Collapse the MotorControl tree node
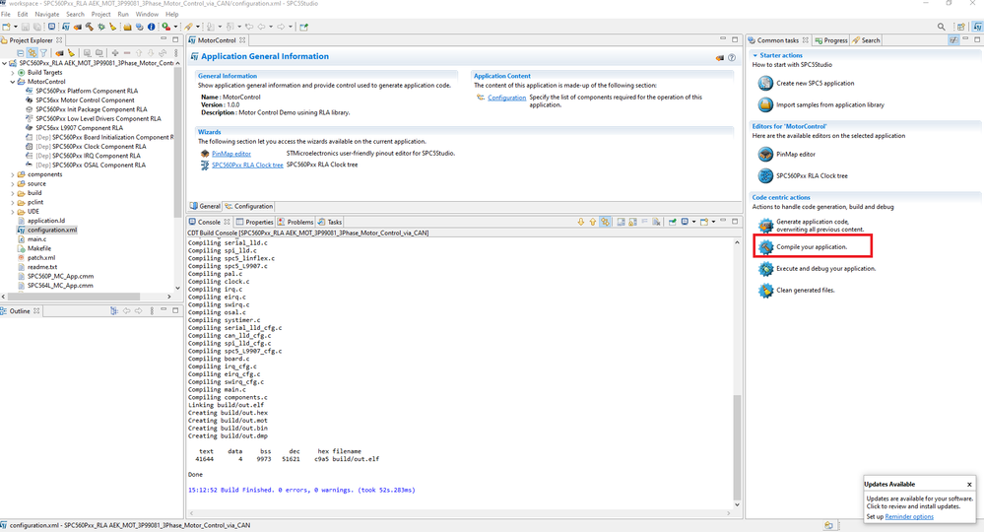Image resolution: width=984 pixels, height=532 pixels. pyautogui.click(x=12, y=82)
